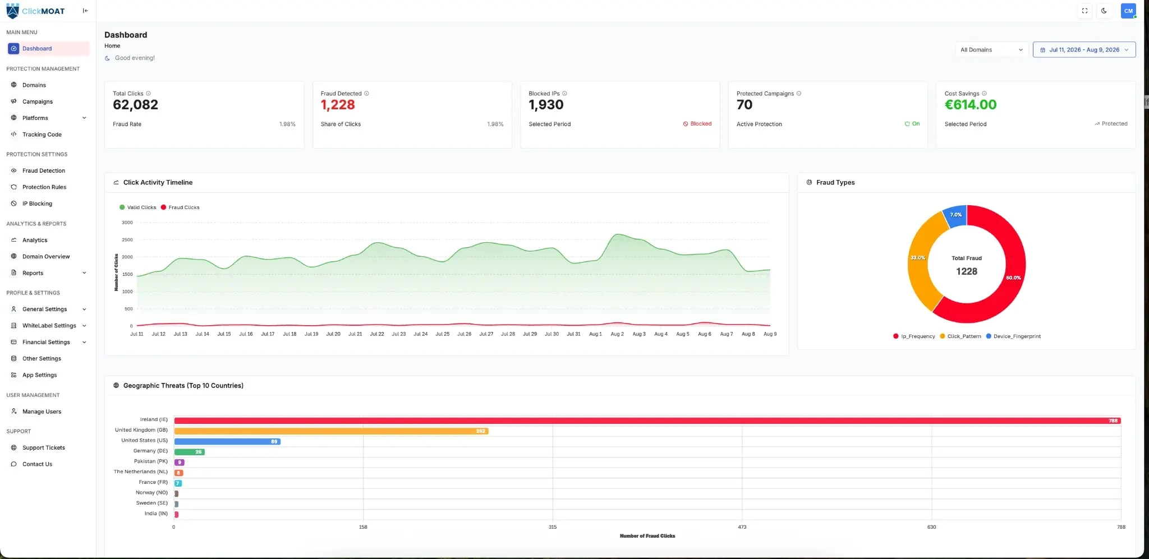
Task: Open the All Domains dropdown
Action: 991,50
